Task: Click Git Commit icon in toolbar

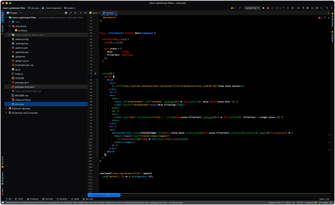Action: pyautogui.click(x=308, y=8)
